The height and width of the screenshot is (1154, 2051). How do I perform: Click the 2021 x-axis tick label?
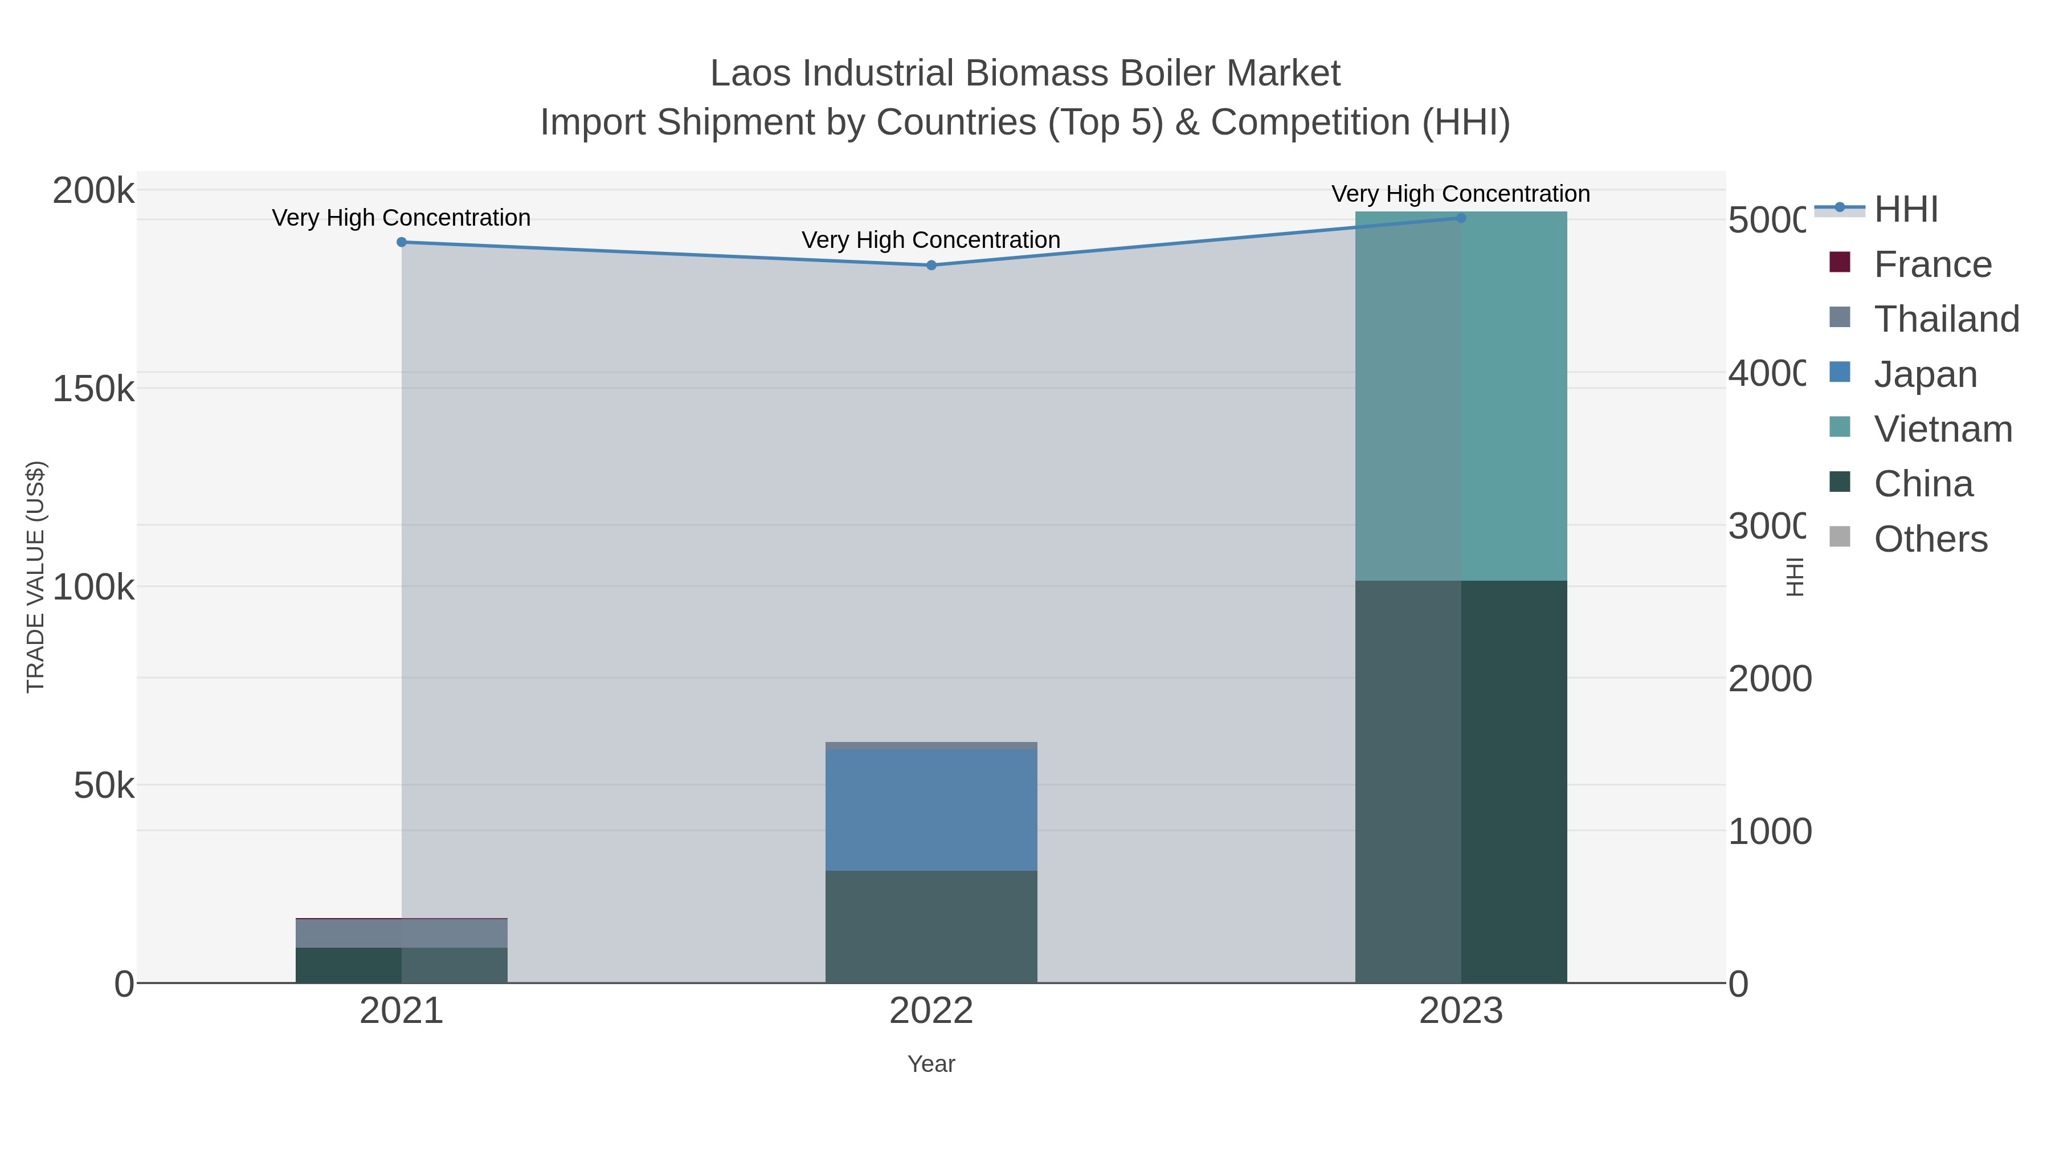click(x=401, y=1012)
